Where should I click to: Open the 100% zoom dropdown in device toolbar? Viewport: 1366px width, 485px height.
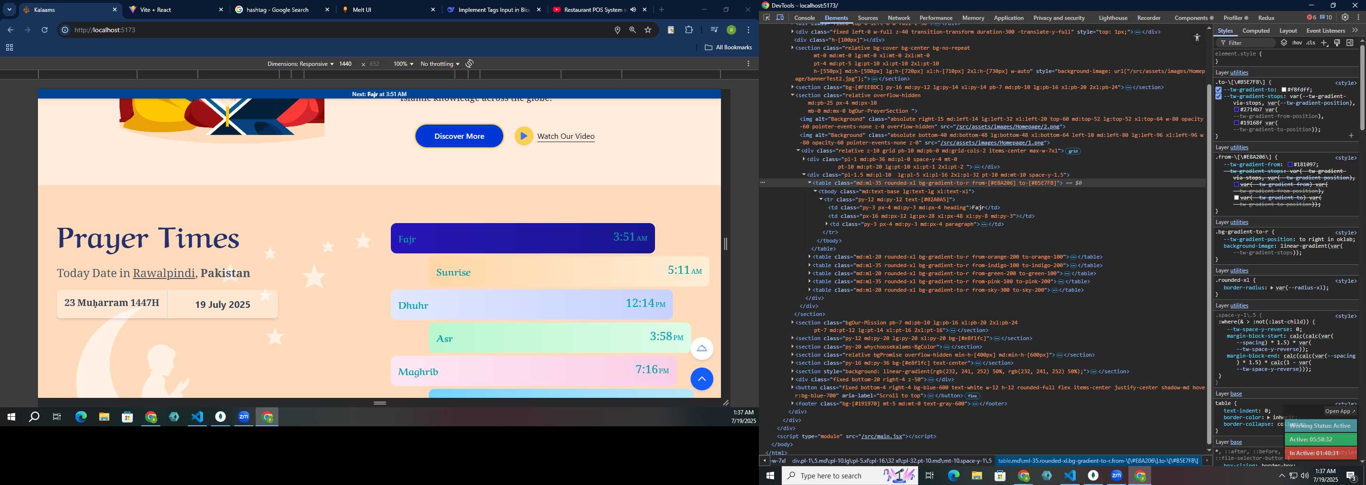[x=403, y=63]
